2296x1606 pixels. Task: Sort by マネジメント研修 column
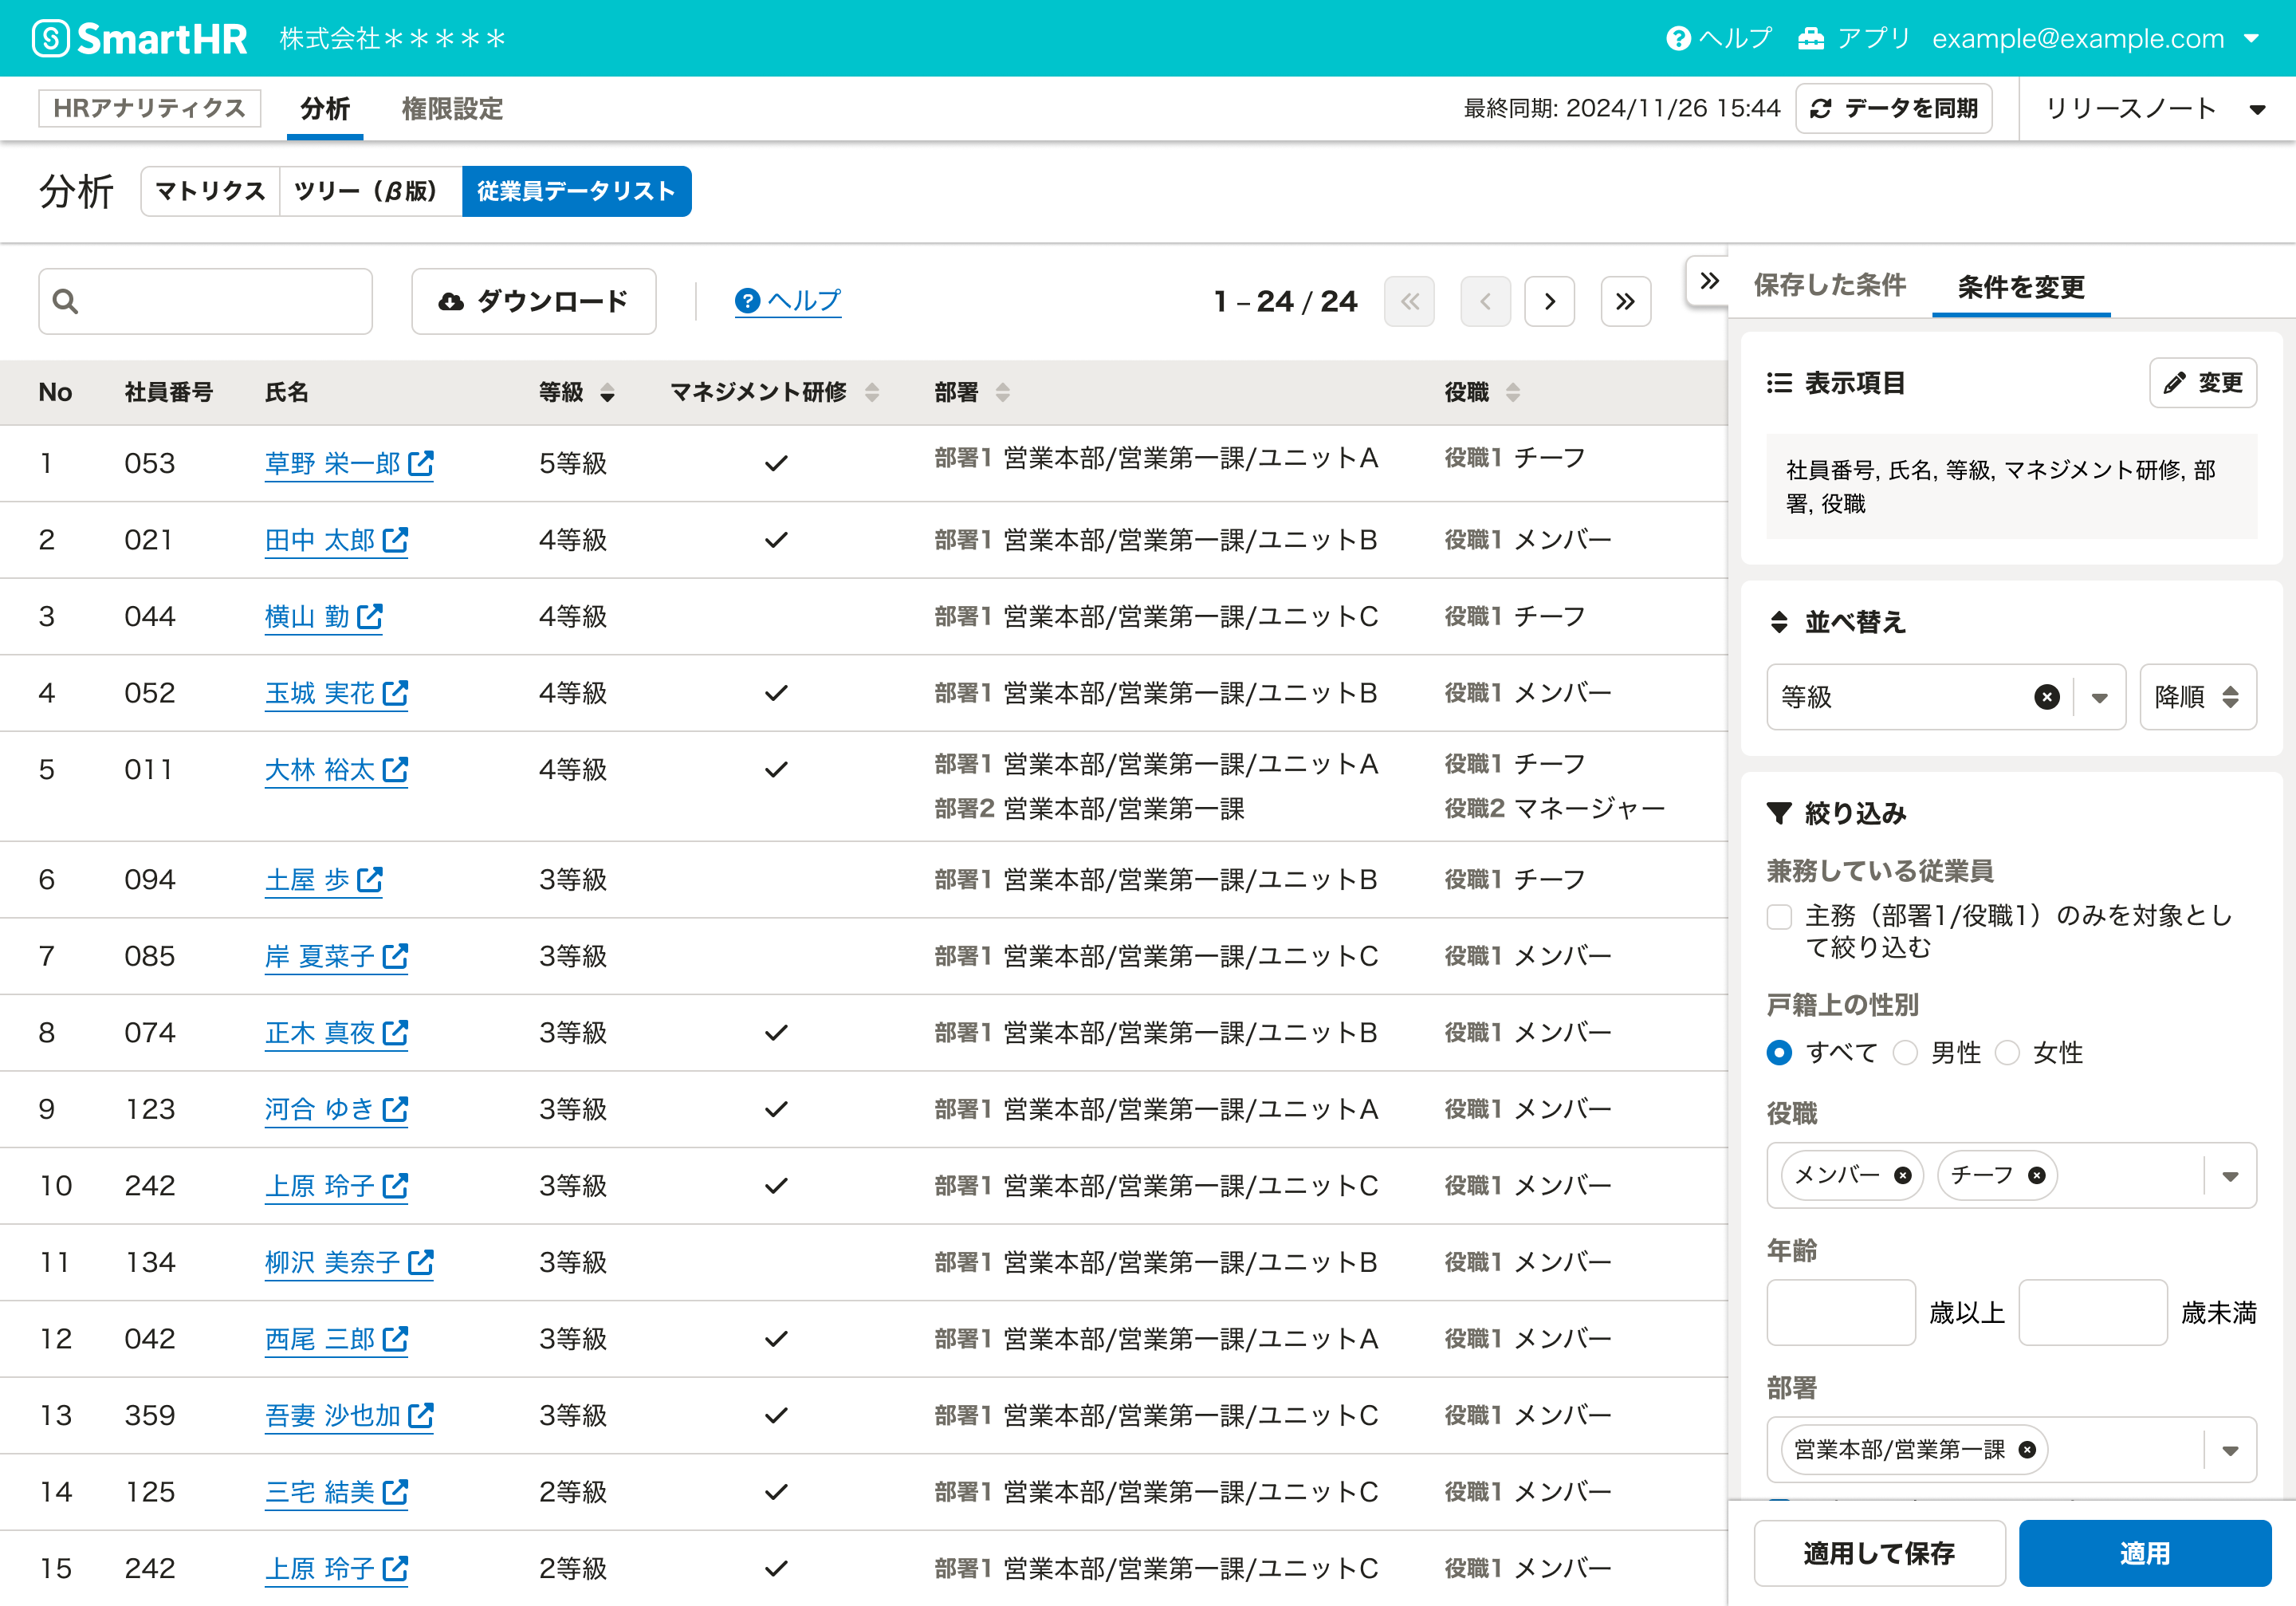pos(872,393)
